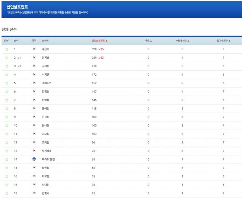Click the 순위 column header
Screen dimensions: 242x198
pos(16,40)
